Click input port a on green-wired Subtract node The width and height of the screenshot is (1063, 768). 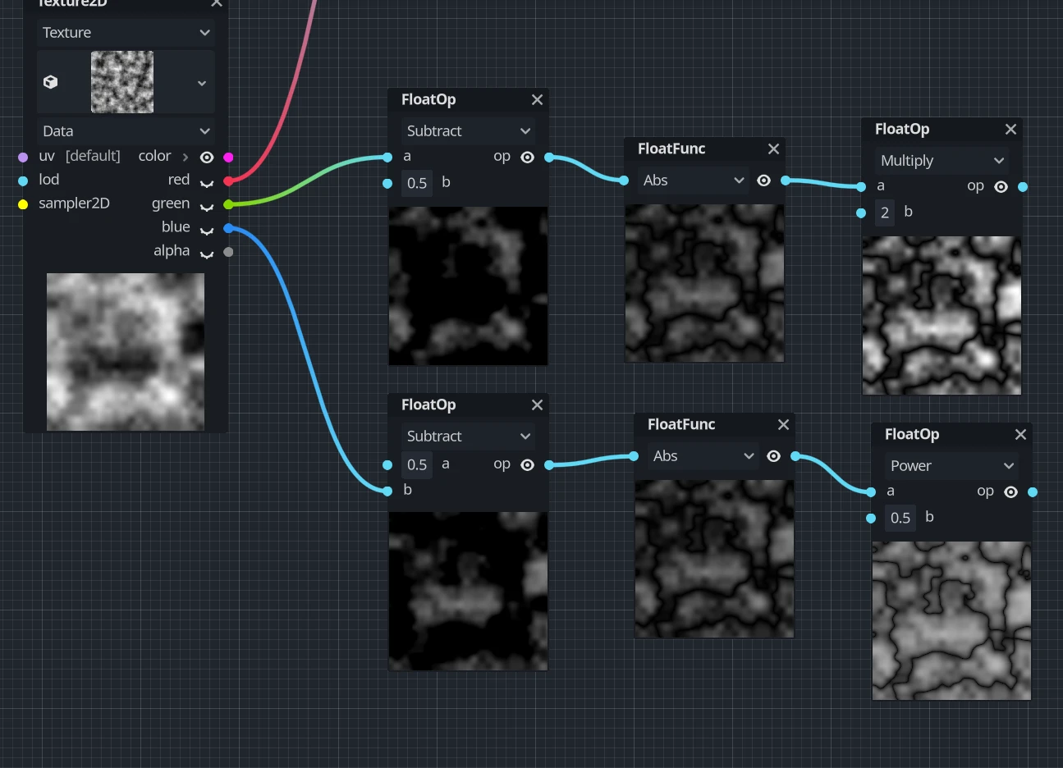[x=387, y=157]
